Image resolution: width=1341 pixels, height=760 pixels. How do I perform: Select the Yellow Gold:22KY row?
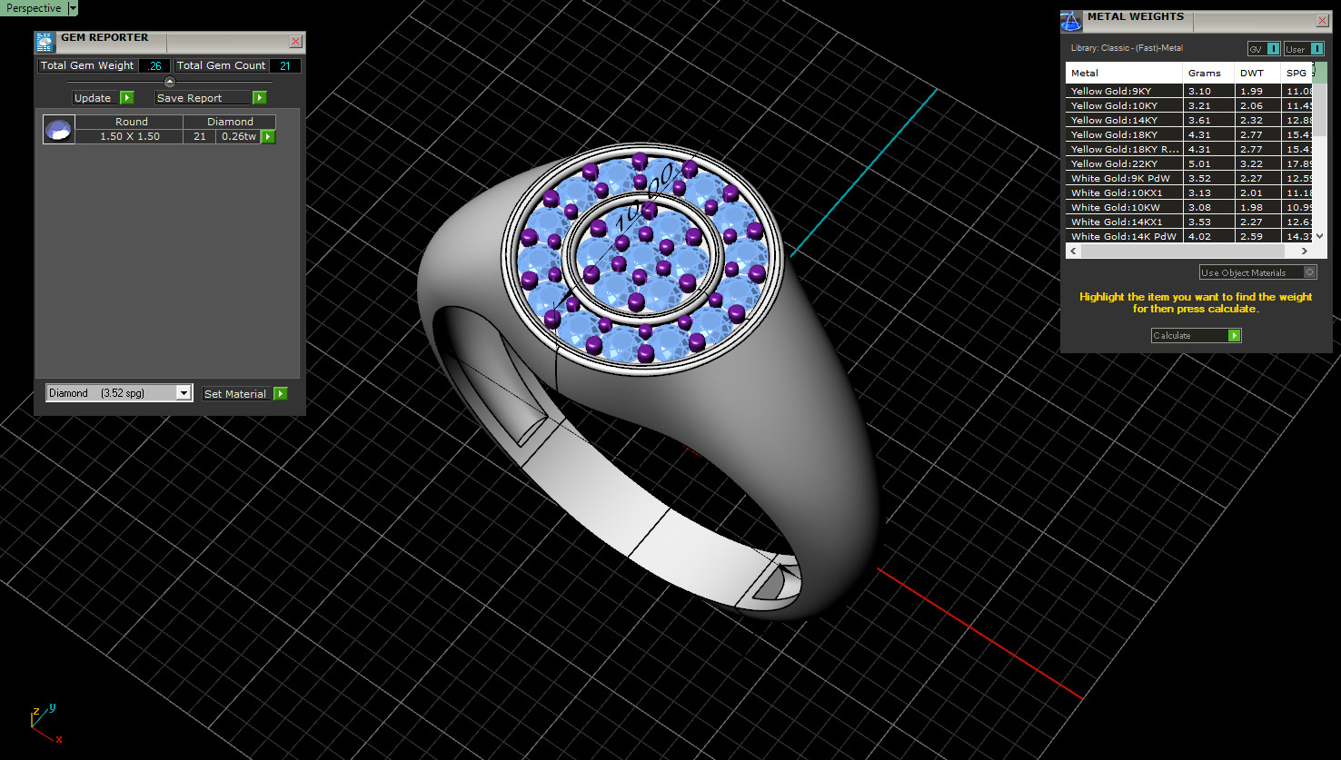(1190, 163)
